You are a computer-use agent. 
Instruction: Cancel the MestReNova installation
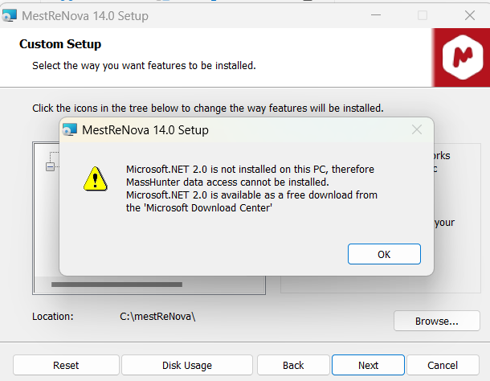[443, 365]
